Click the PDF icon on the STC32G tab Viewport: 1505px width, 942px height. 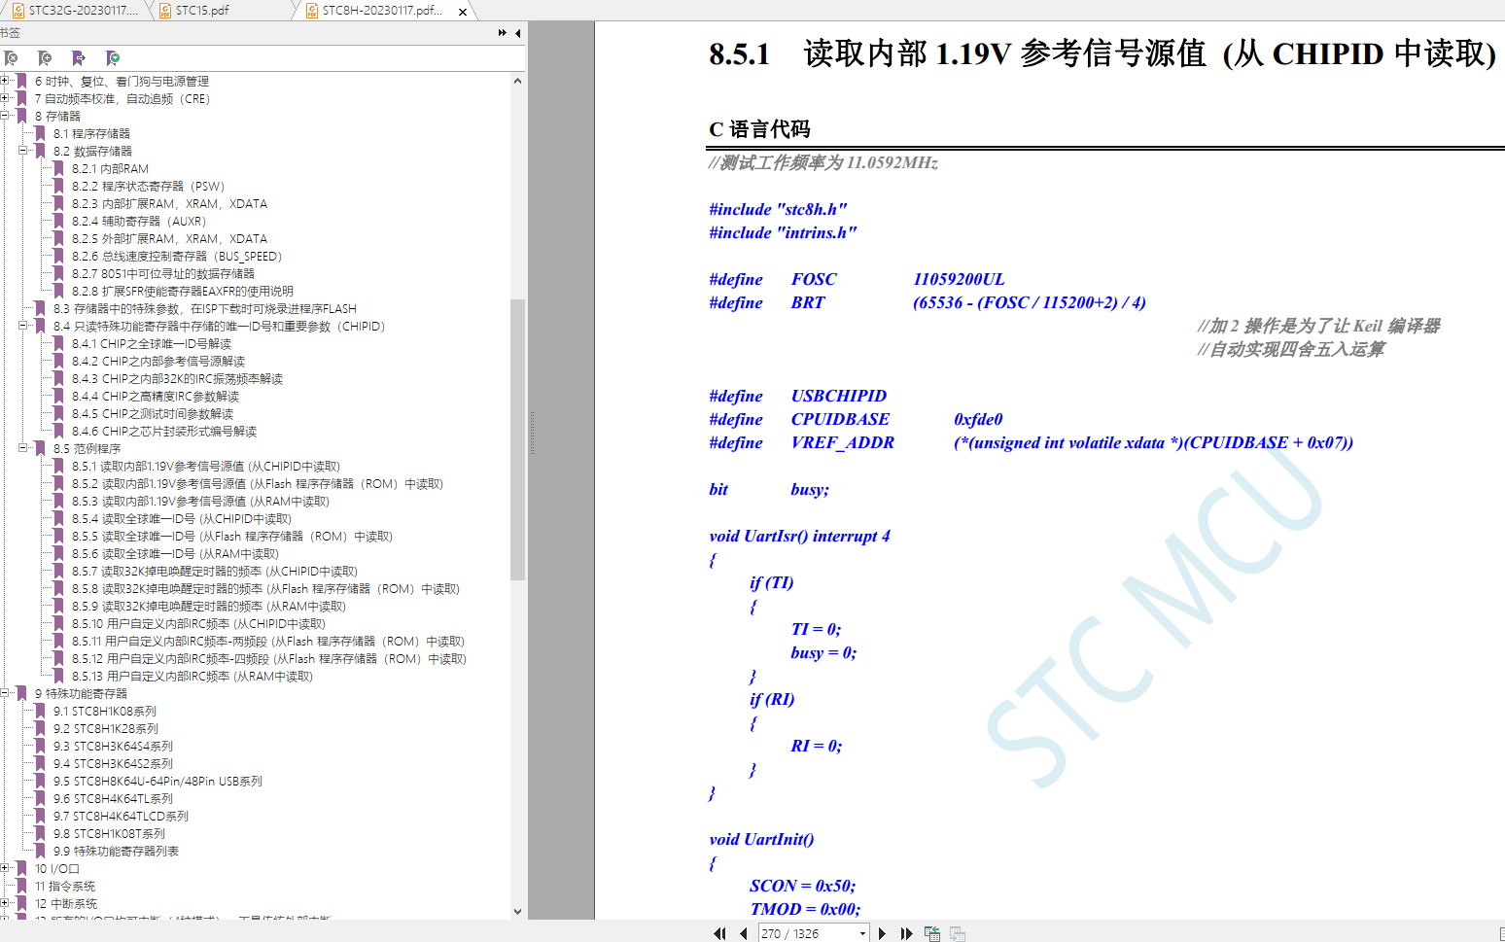click(18, 11)
